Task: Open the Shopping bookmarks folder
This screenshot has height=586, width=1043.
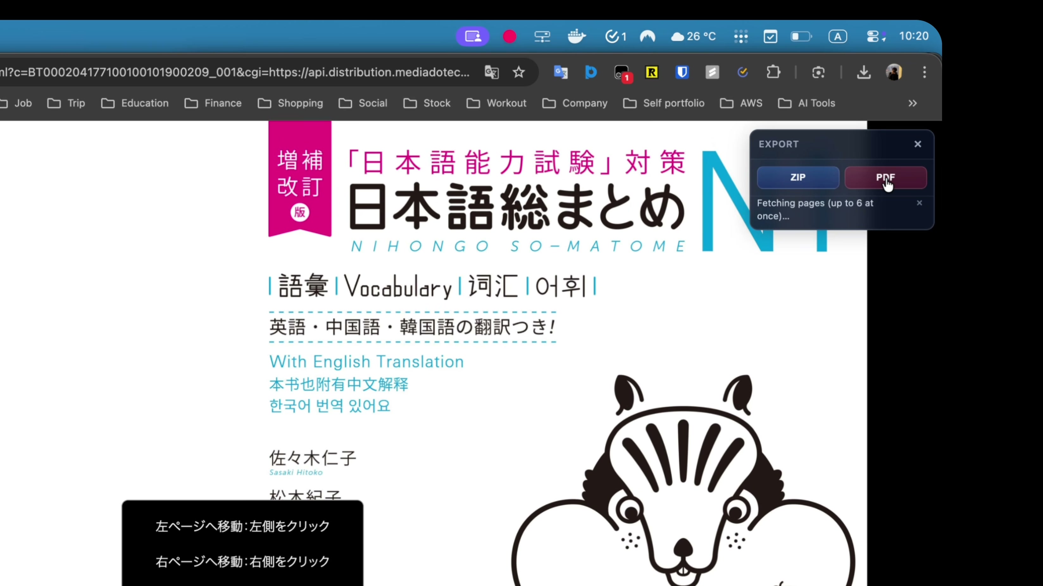Action: click(x=290, y=103)
